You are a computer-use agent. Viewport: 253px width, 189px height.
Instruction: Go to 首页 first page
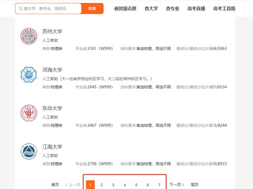tap(55, 185)
